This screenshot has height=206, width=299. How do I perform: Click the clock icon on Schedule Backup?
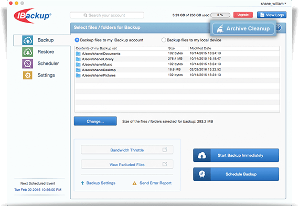[x=202, y=174]
